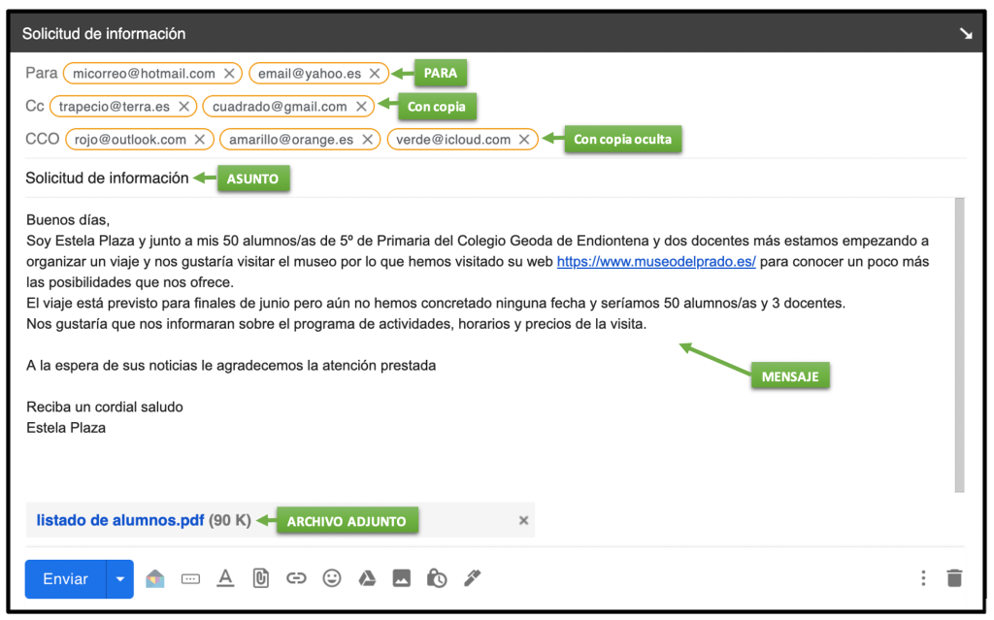Discard the draft with the trash icon
994x620 pixels.
click(954, 578)
